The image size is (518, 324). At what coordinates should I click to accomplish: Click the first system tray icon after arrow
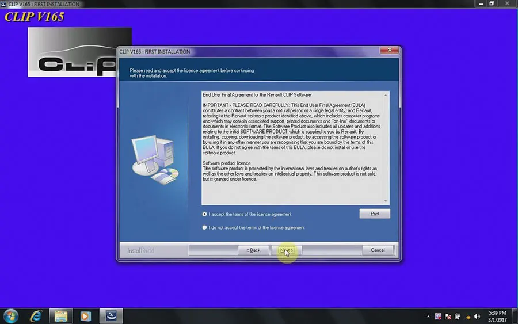click(x=438, y=317)
